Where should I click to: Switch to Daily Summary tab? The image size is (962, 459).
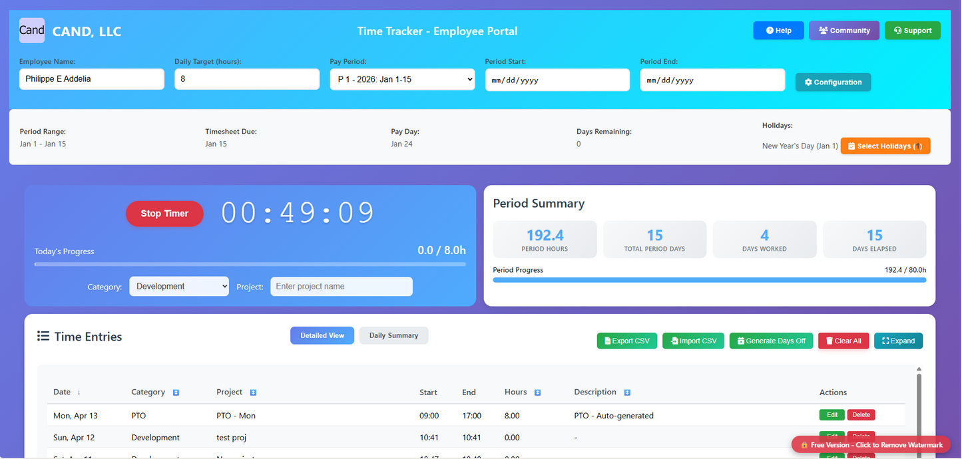[393, 335]
